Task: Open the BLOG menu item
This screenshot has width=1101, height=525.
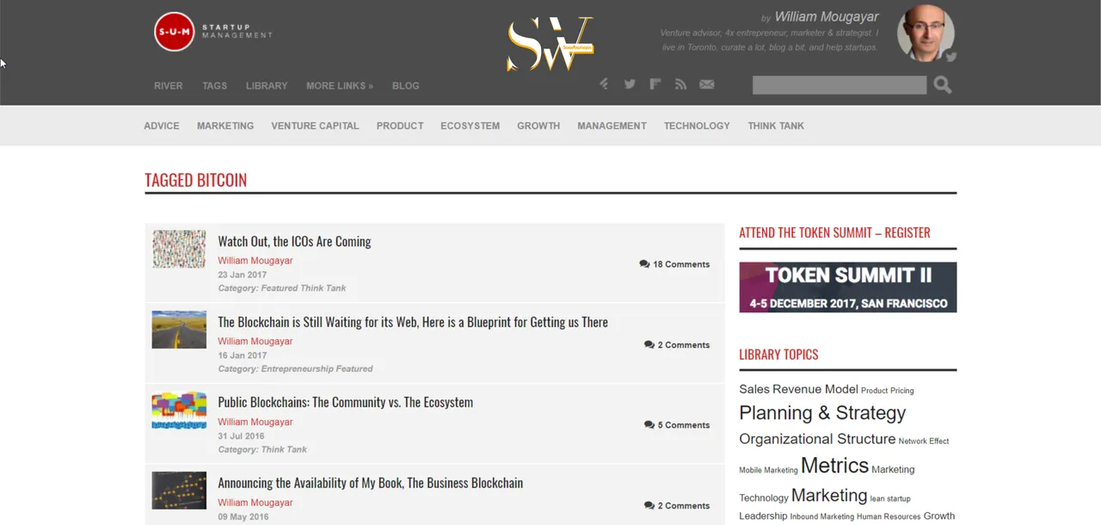Action: pos(406,86)
